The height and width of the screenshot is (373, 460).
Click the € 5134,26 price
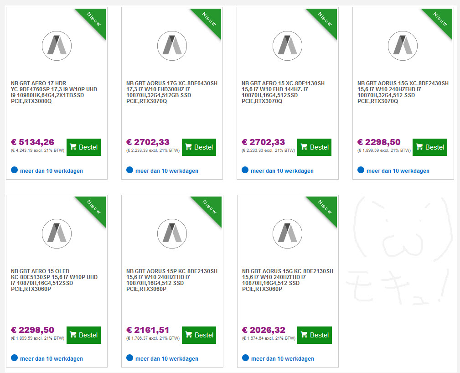(32, 142)
